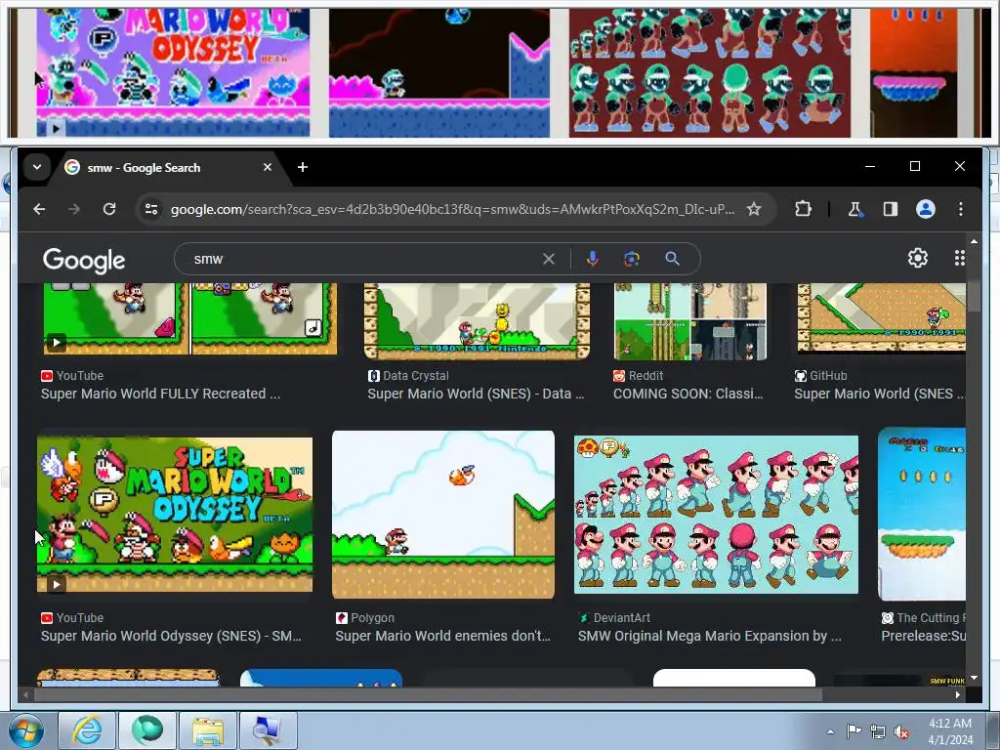
Task: Click the Cutting Room prerelease thumbnail
Action: (x=922, y=514)
